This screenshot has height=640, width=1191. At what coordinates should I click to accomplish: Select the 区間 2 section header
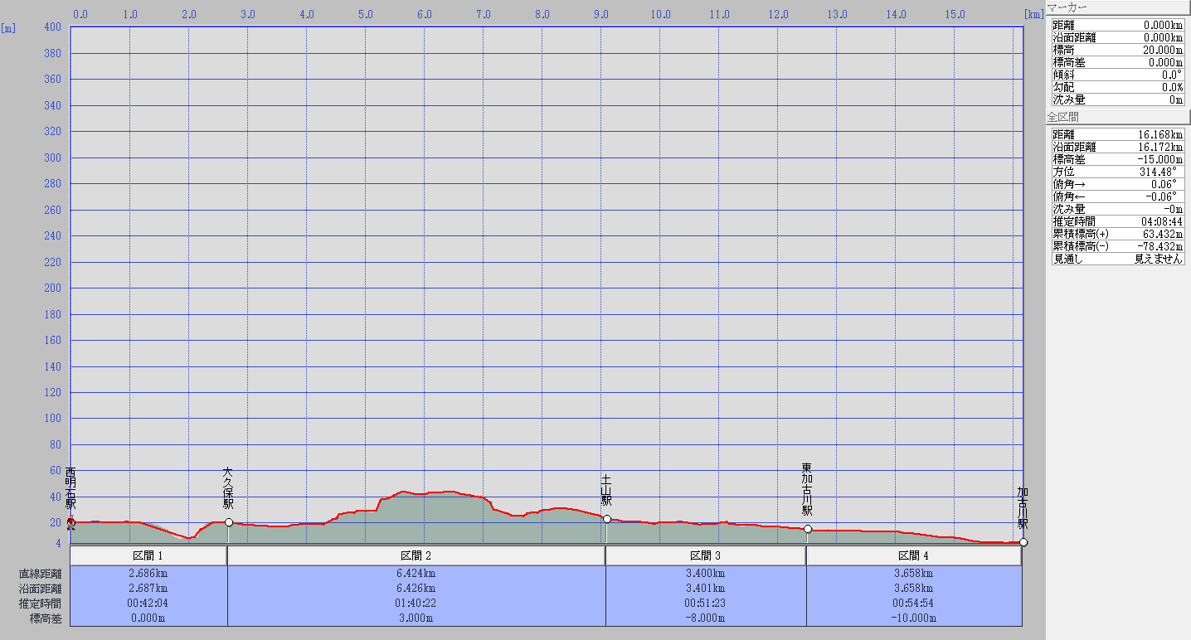coord(416,556)
